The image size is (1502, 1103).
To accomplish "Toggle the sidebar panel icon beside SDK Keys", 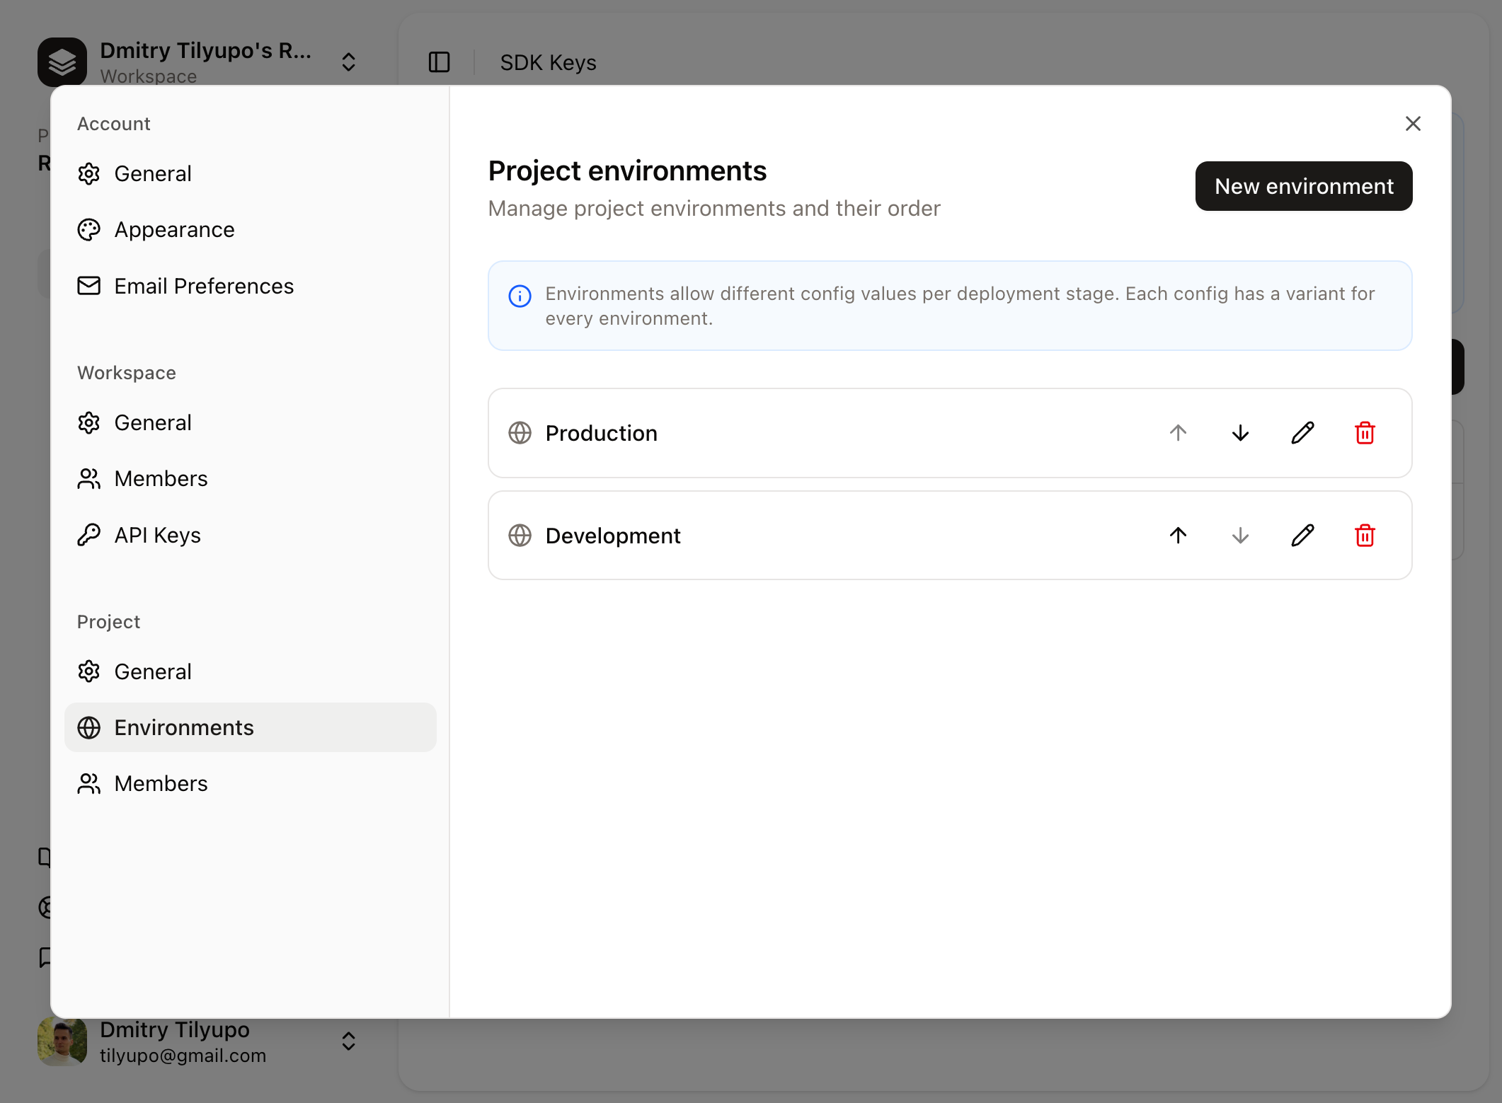I will 438,62.
